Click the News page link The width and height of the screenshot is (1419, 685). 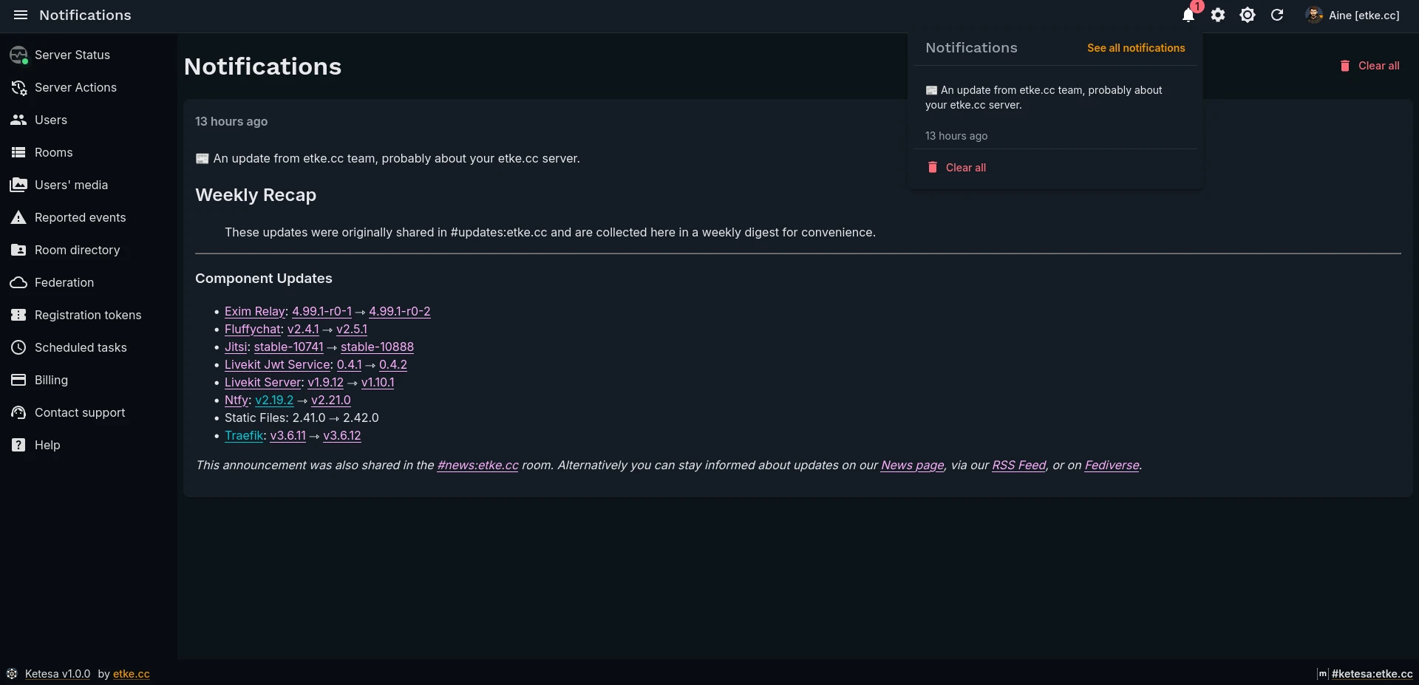click(913, 466)
